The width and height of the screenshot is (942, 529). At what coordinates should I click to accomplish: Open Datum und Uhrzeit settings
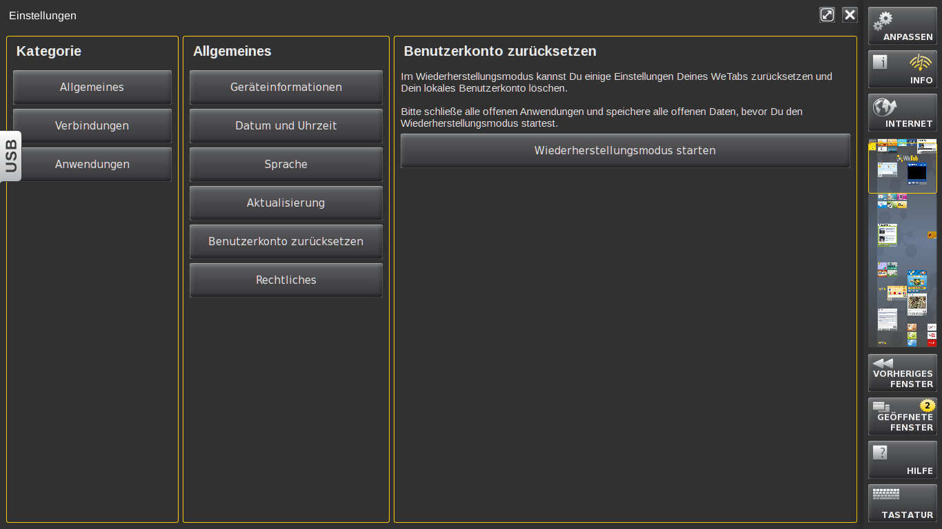coord(285,126)
